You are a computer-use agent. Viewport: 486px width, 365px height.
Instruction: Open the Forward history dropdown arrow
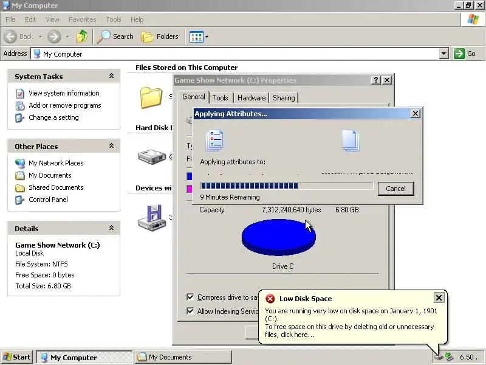coord(67,36)
